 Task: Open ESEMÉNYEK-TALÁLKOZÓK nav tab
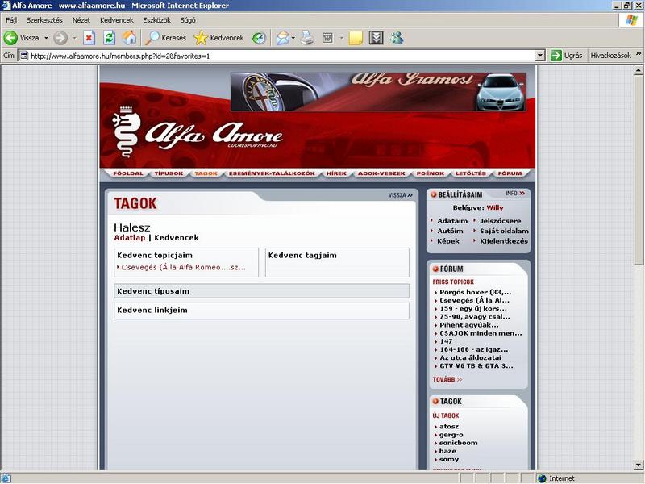coord(272,173)
